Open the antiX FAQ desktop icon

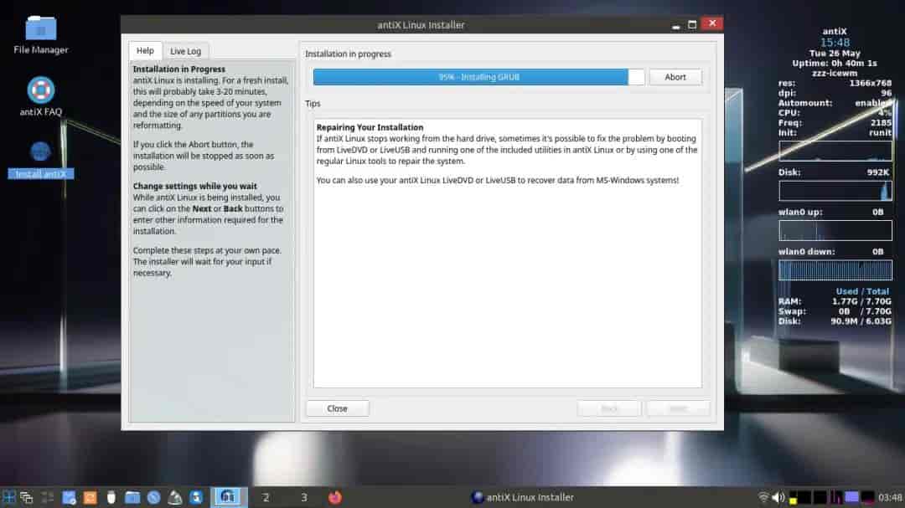[x=40, y=96]
